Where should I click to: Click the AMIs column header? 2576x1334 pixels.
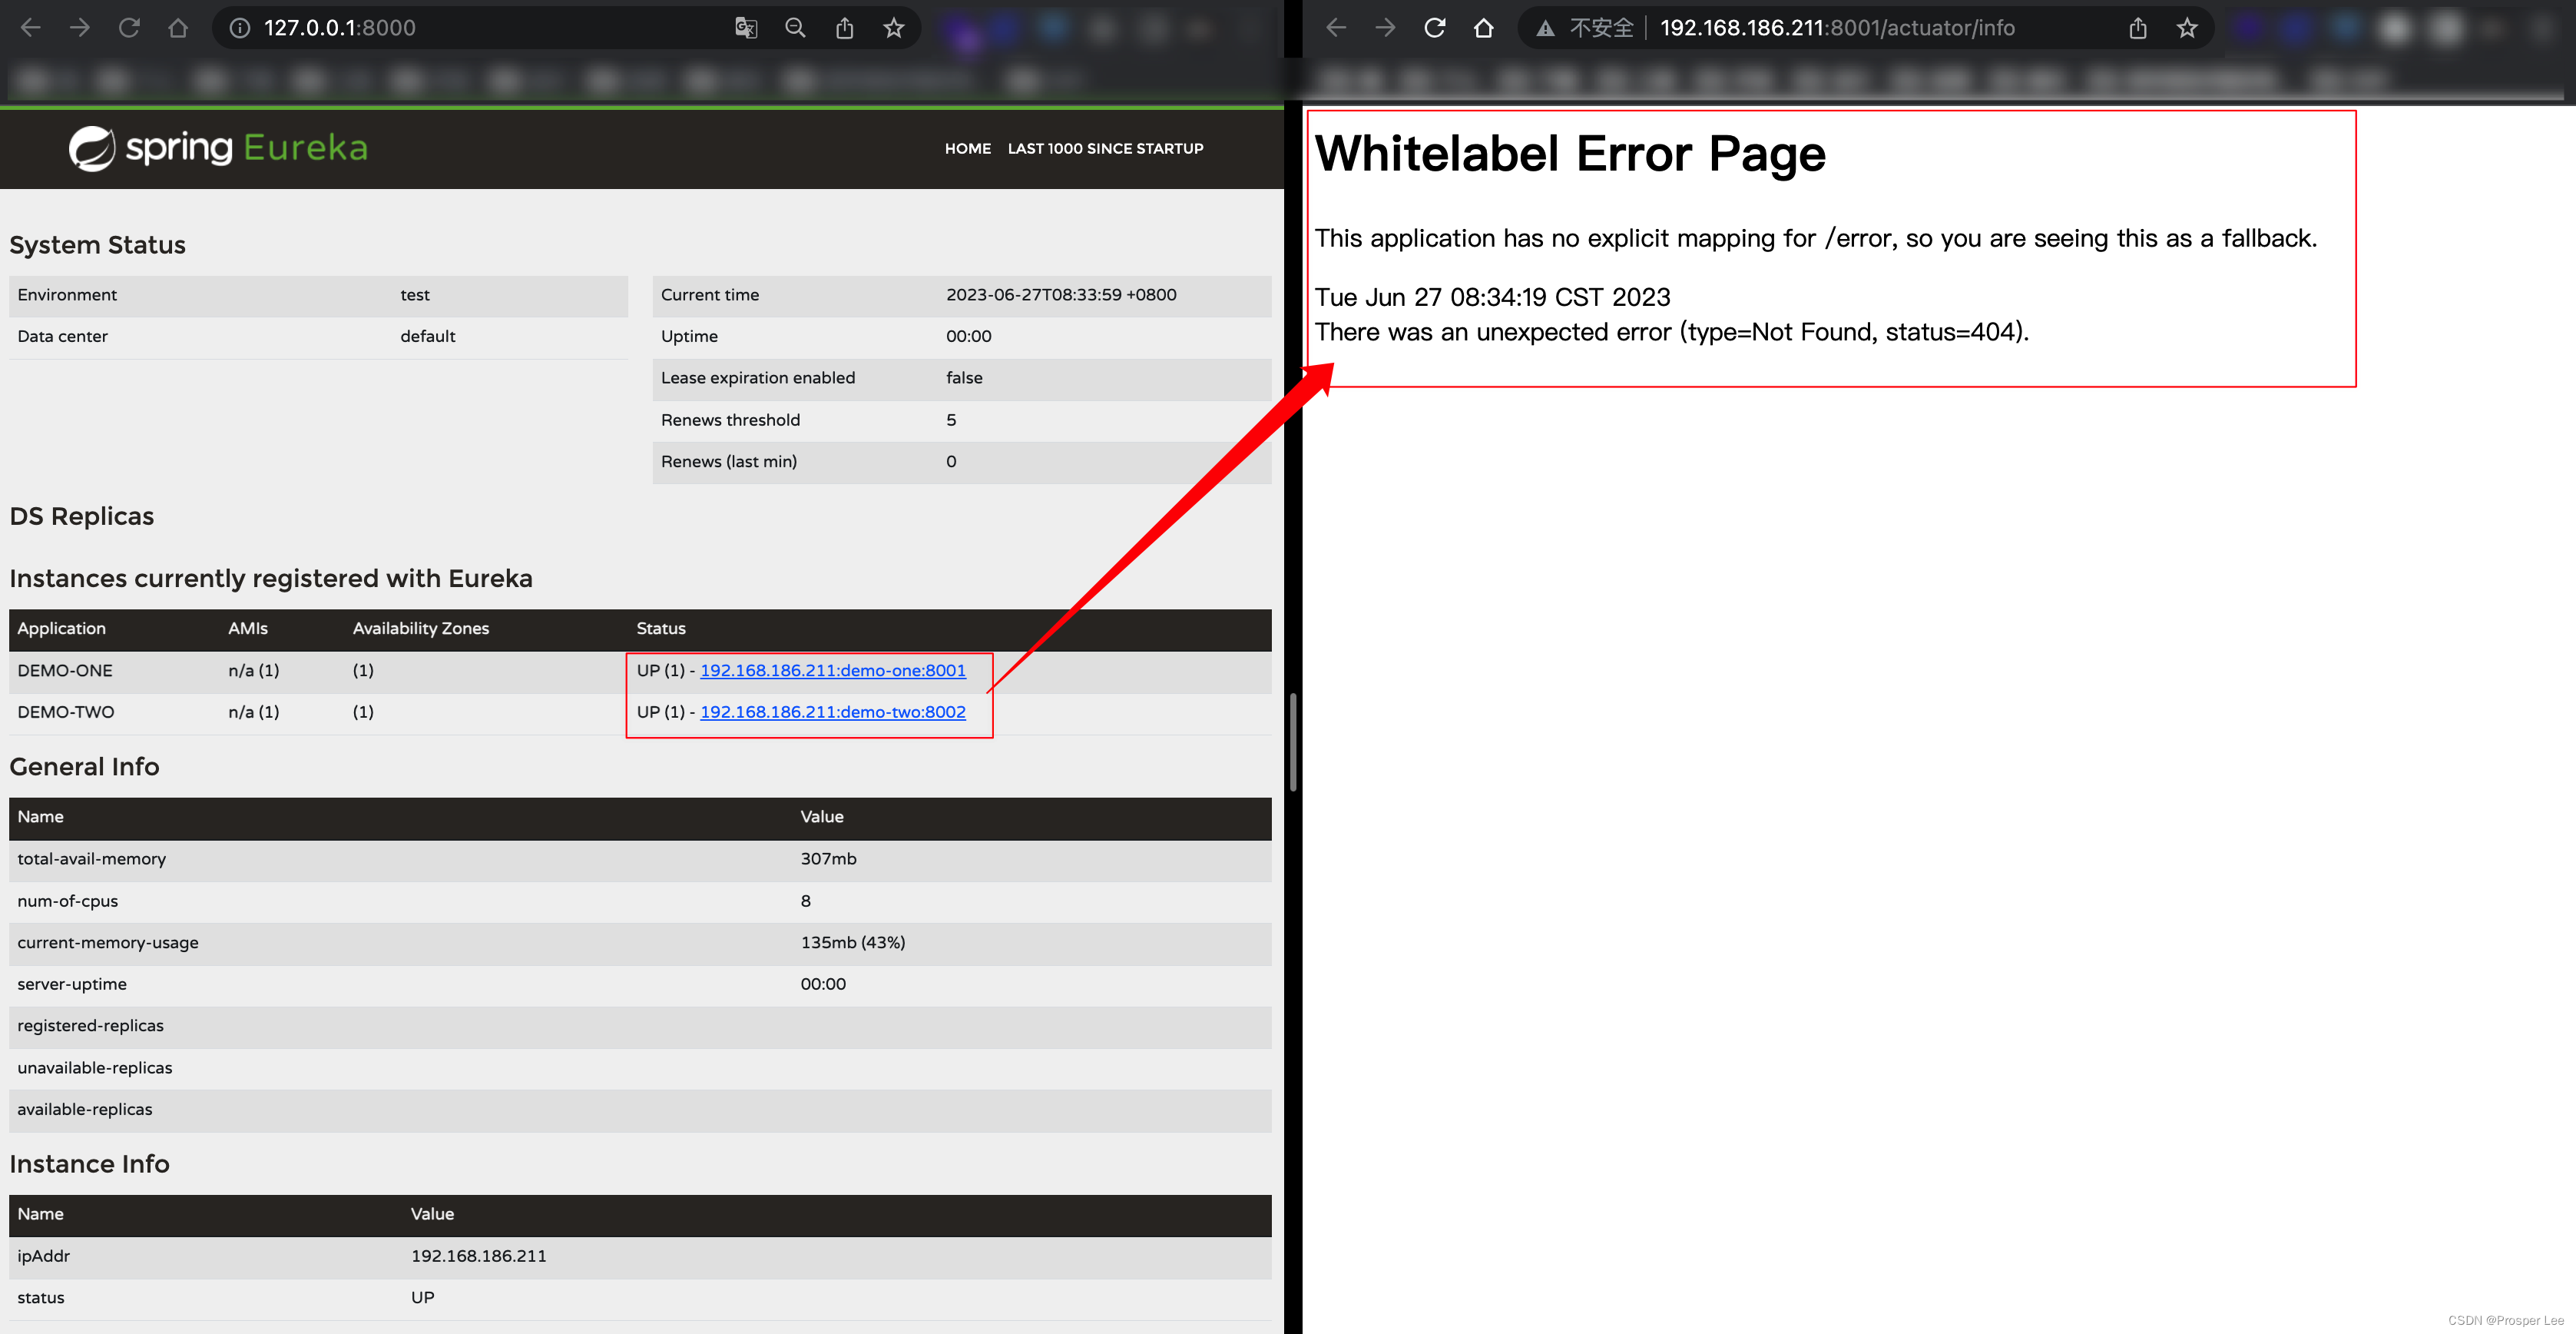(x=248, y=629)
